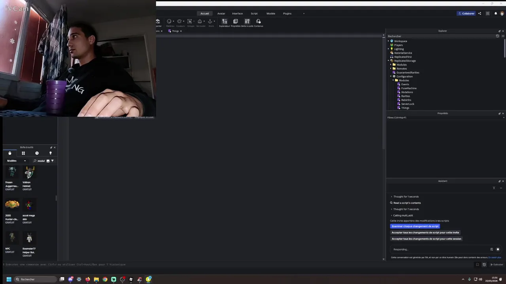Select GuaranteedRarities module script
Viewport: 506px width, 284px height.
(x=408, y=73)
